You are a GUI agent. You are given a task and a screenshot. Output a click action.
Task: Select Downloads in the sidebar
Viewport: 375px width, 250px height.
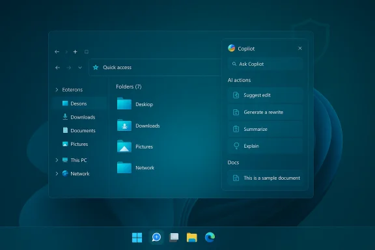[x=79, y=117]
